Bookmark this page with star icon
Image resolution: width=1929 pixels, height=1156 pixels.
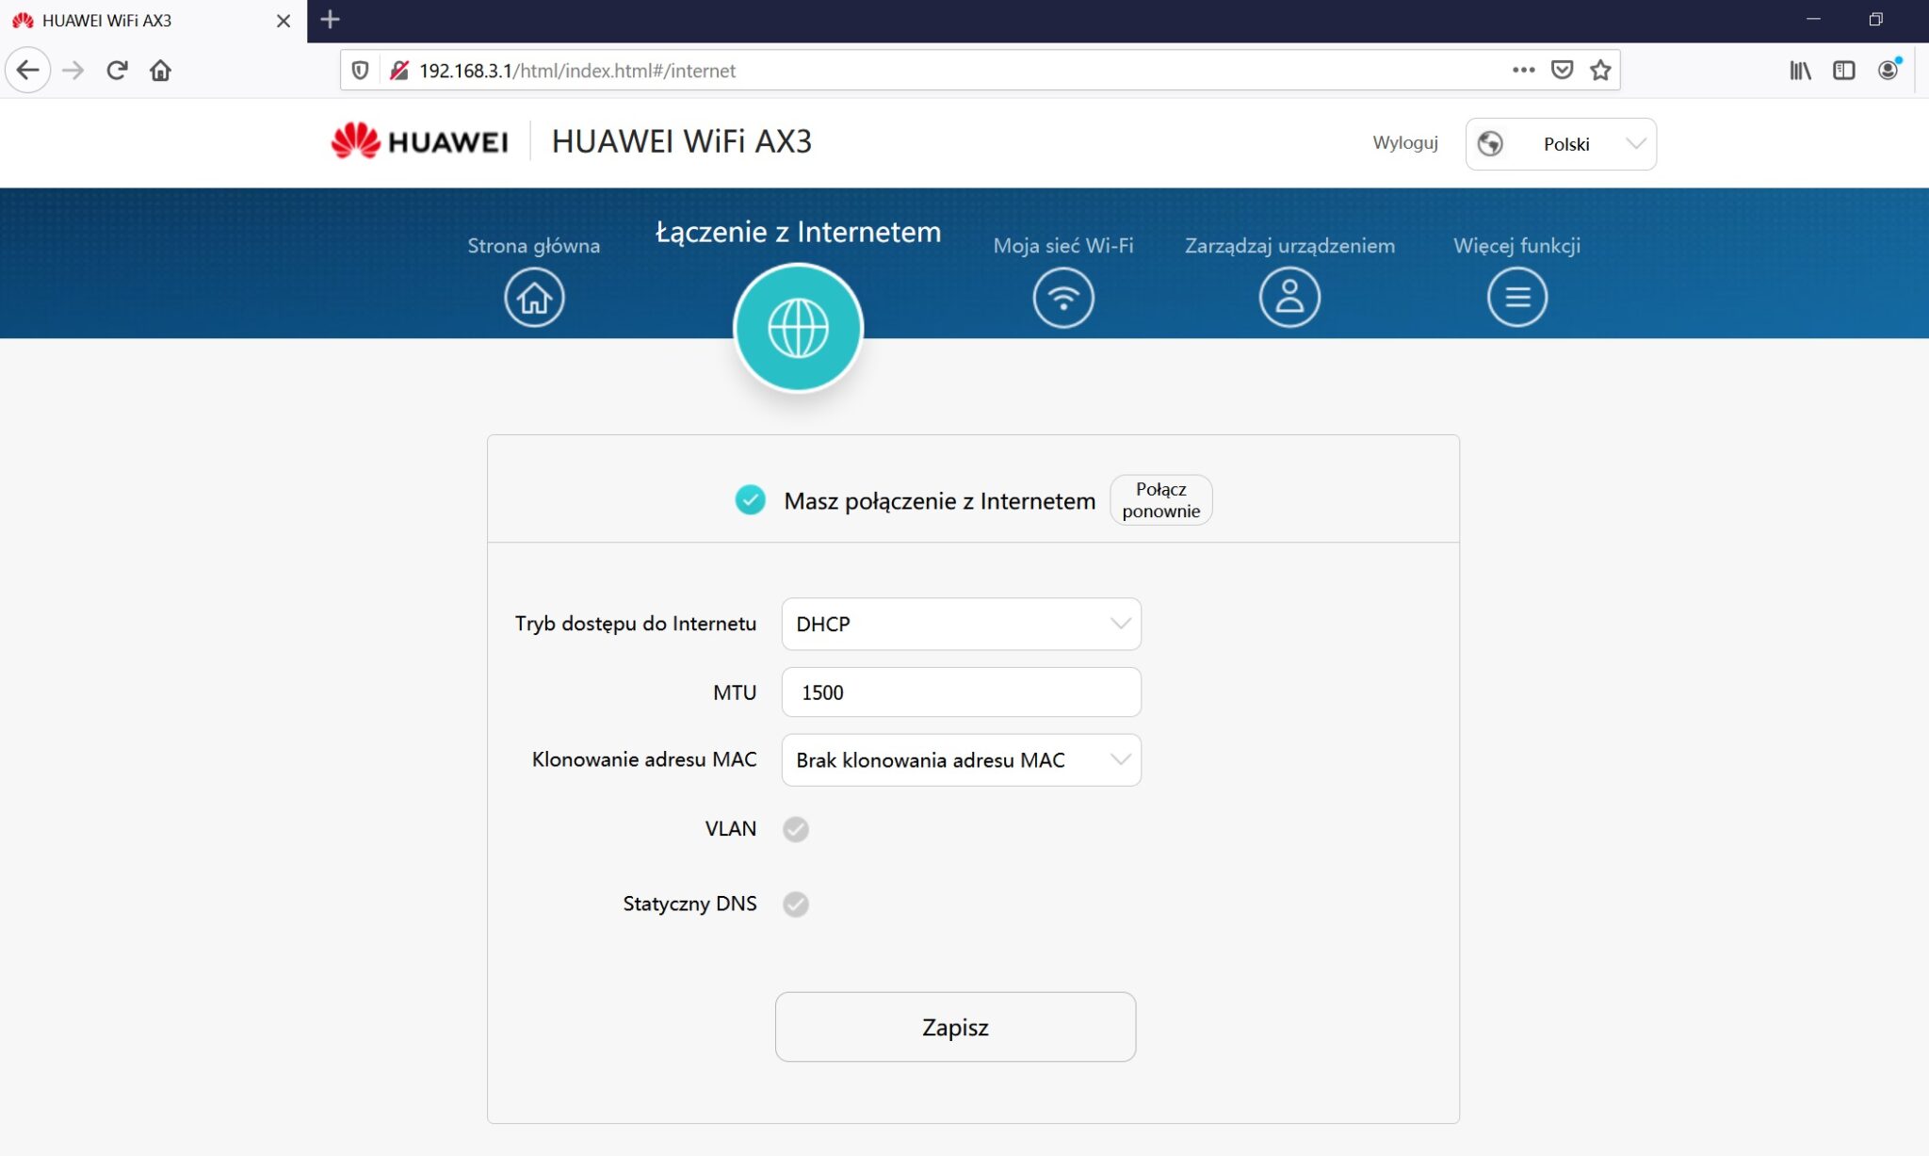click(x=1600, y=71)
